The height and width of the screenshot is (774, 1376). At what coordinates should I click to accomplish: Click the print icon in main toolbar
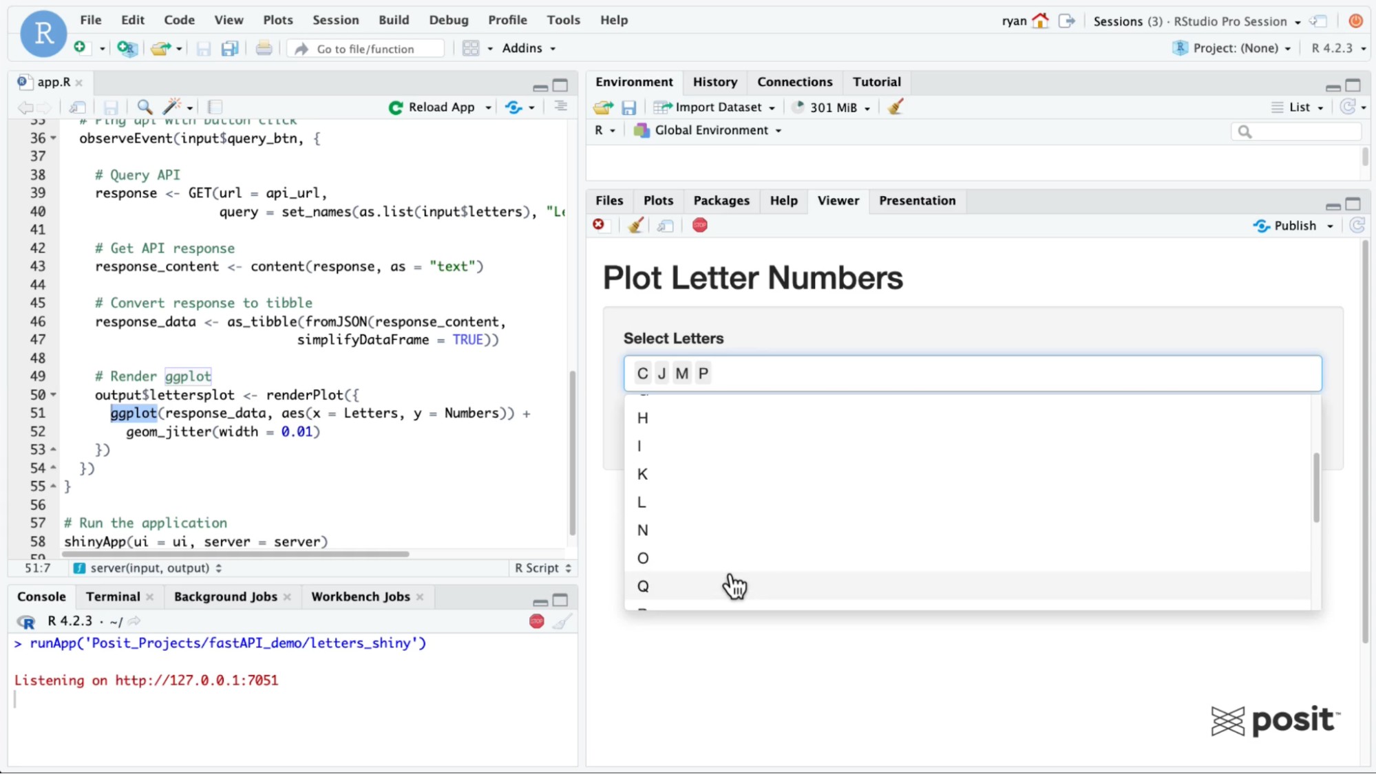click(264, 49)
